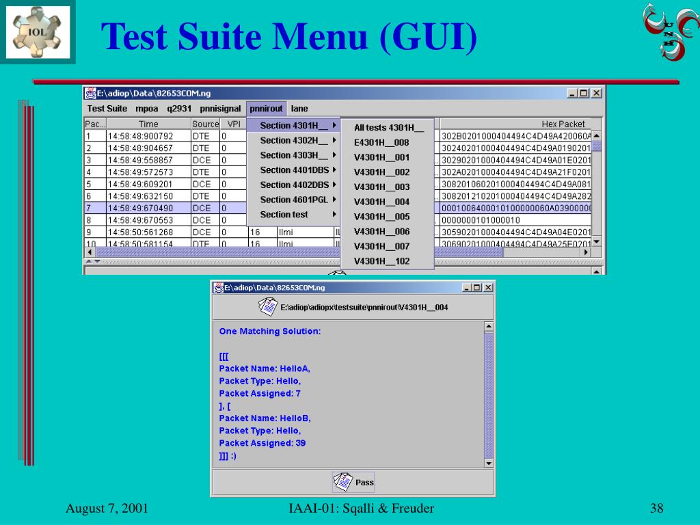Click 'Packet Name: HelloA,' text
Image resolution: width=700 pixels, height=525 pixels.
coord(265,368)
